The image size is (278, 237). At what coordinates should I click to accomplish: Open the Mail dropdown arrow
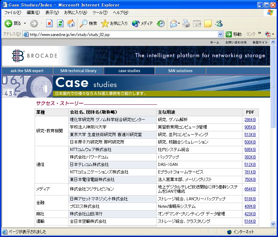coord(179,23)
